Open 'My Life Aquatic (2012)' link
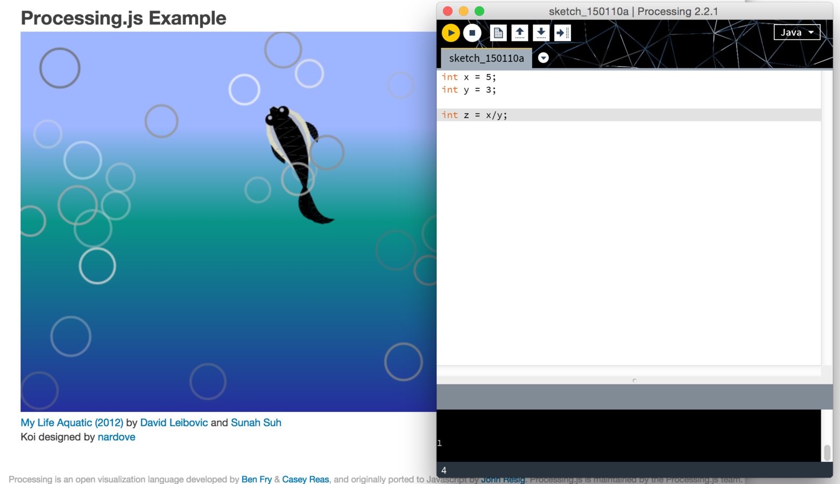 72,423
